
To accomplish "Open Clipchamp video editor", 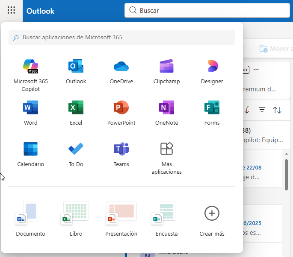I will click(x=166, y=72).
